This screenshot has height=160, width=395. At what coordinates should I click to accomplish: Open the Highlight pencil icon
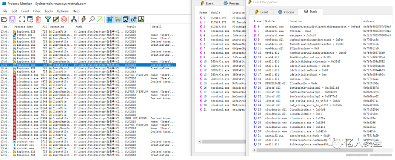(x=56, y=19)
